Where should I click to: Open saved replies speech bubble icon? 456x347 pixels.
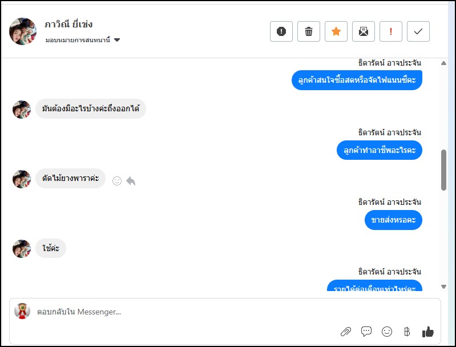pyautogui.click(x=366, y=332)
